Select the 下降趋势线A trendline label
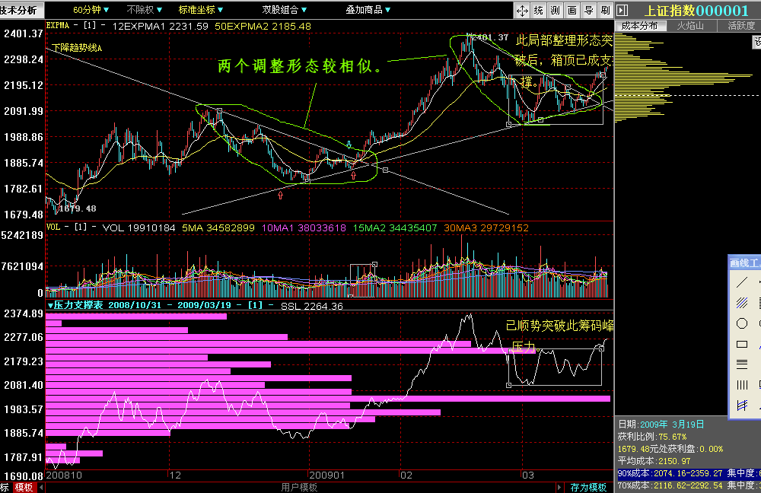The image size is (761, 493). coord(77,48)
